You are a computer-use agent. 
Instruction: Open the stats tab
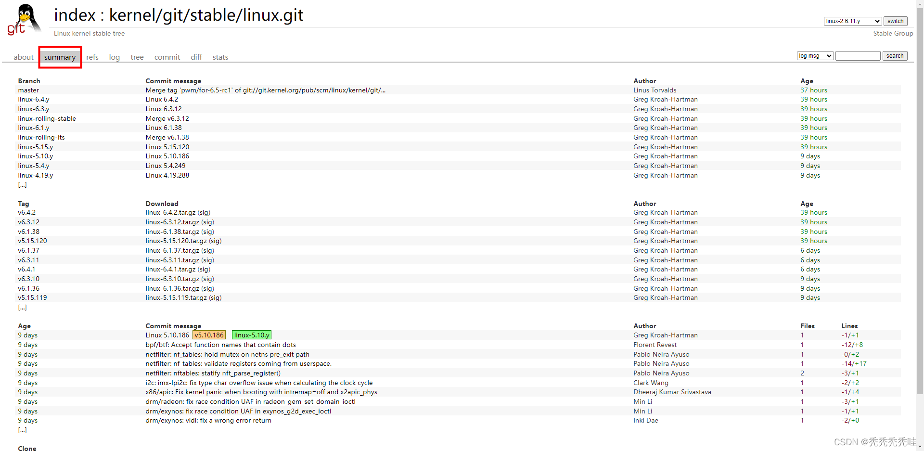220,57
